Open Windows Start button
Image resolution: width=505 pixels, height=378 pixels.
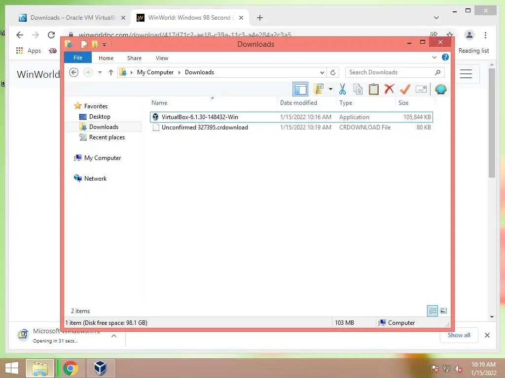(x=12, y=368)
